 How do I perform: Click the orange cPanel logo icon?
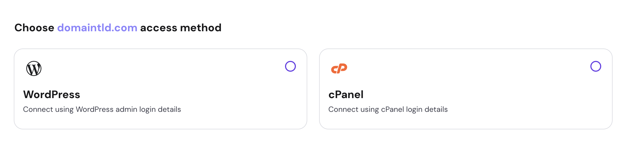click(339, 68)
